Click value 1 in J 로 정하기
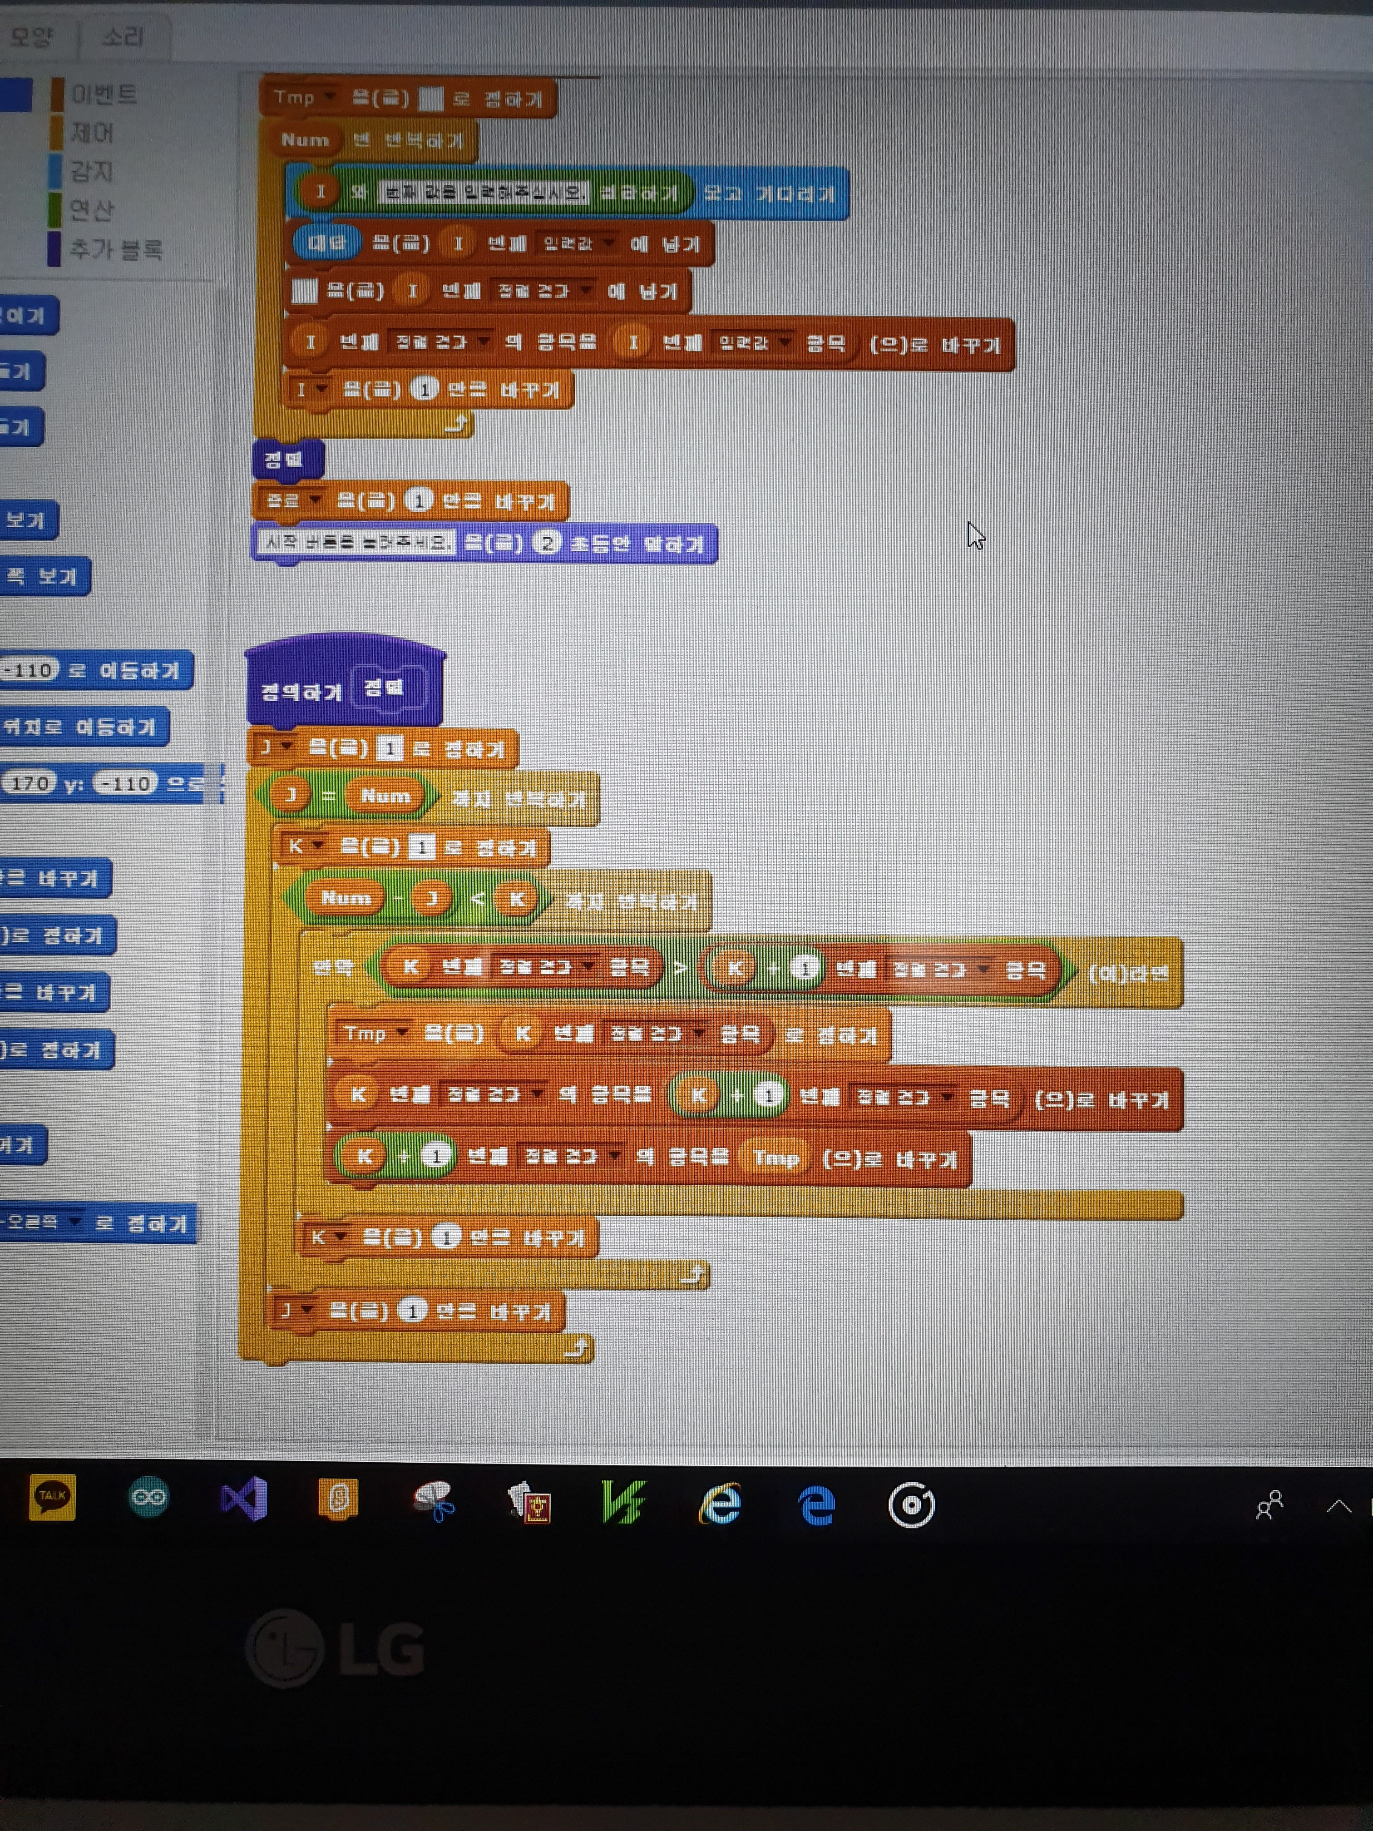This screenshot has width=1373, height=1831. [389, 748]
